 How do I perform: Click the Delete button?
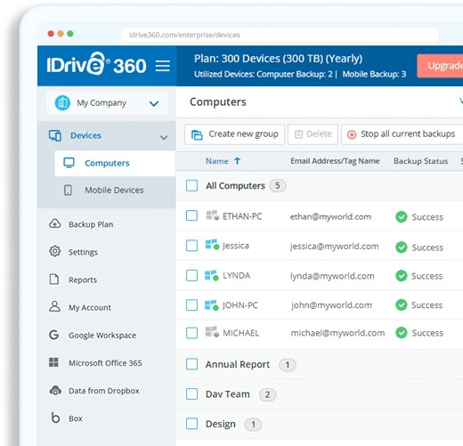pyautogui.click(x=313, y=134)
